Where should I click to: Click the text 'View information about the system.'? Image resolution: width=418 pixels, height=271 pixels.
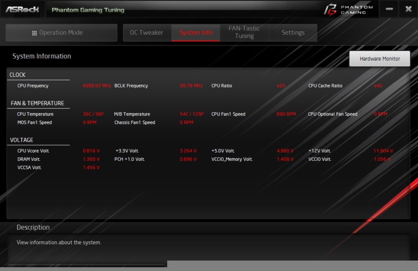[59, 243]
